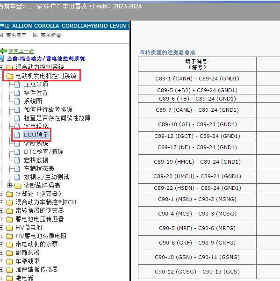Screen dimensions: 280x281
Task: Expand the 诊断故障码表 folder
Action: 9,185
